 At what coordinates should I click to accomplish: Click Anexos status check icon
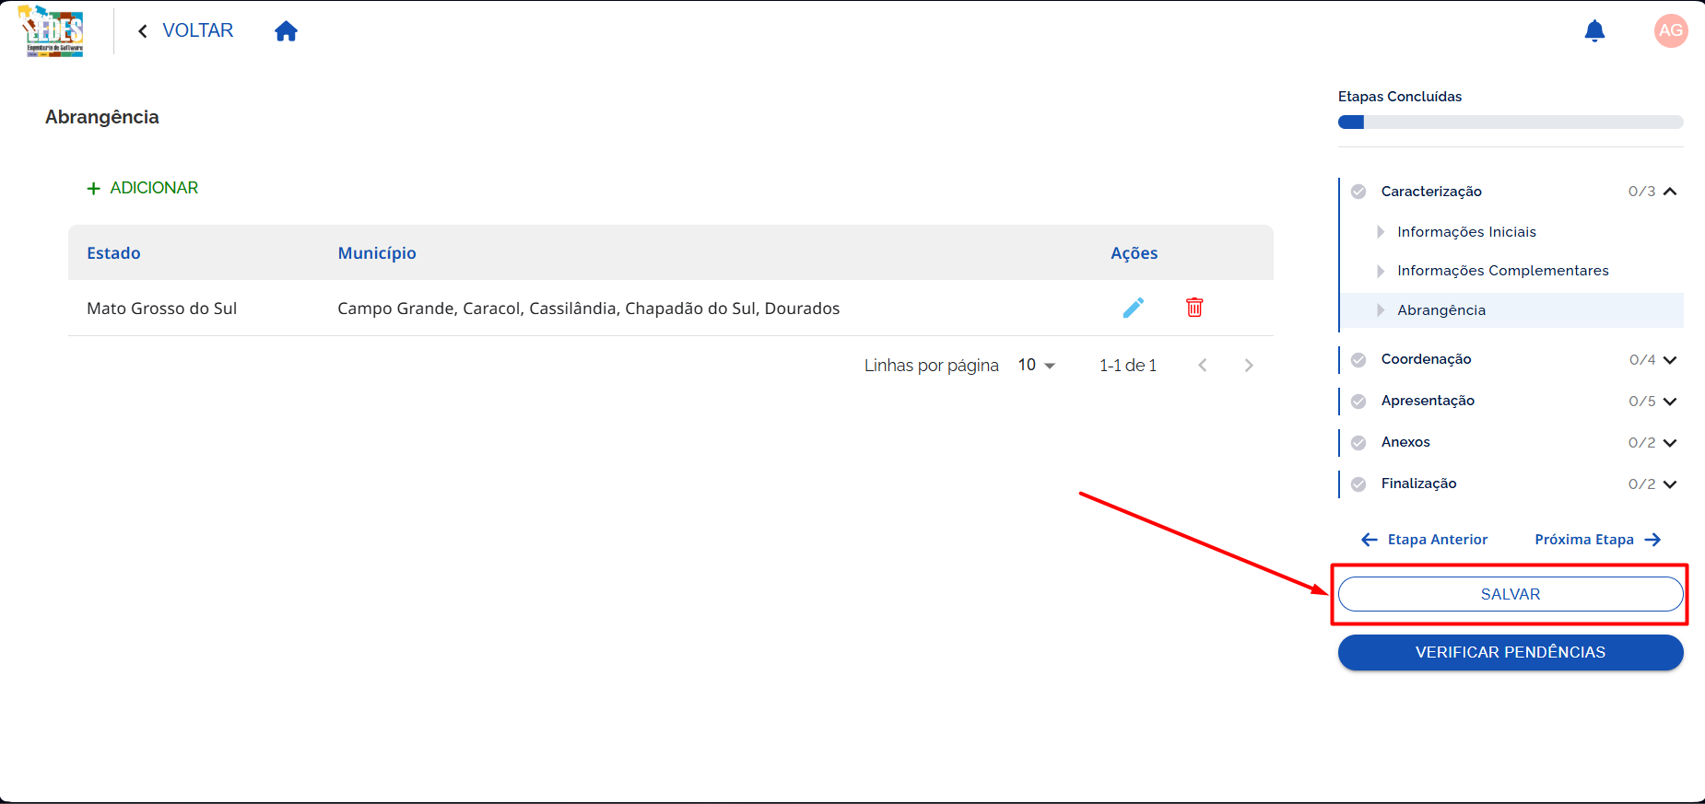(x=1358, y=443)
